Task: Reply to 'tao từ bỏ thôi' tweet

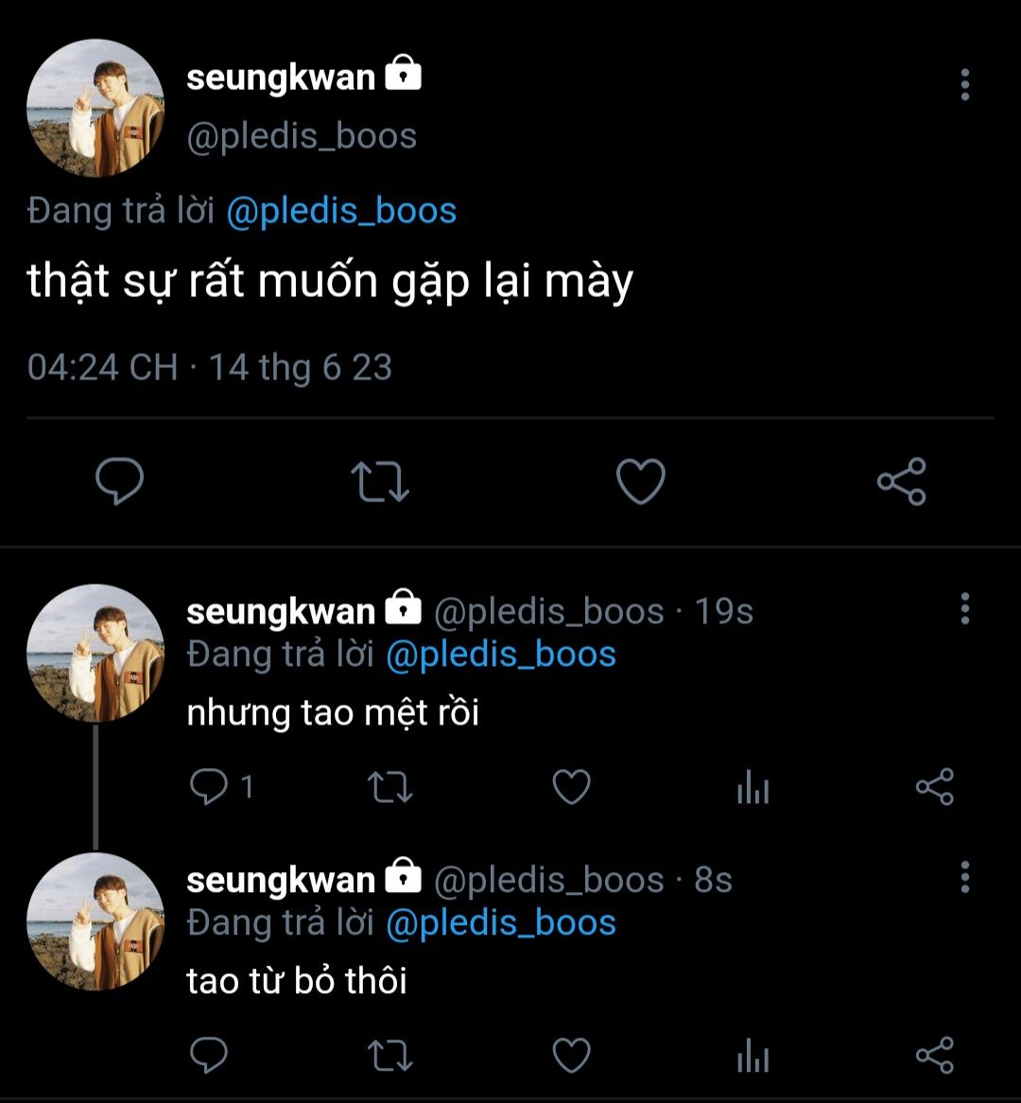Action: coord(209,1056)
